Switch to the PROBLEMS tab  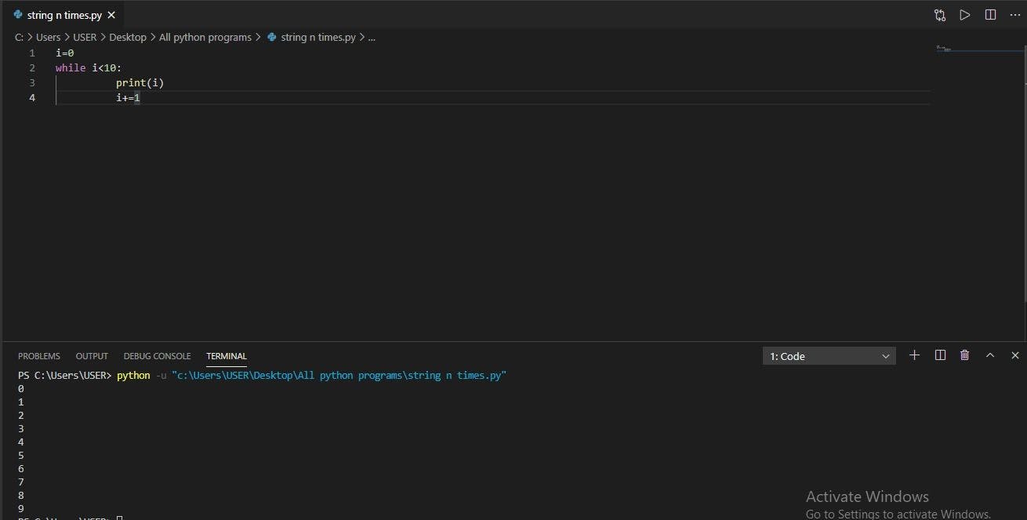click(x=39, y=356)
